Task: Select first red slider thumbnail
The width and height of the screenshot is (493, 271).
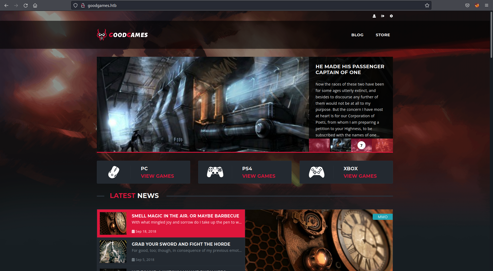Action: pyautogui.click(x=319, y=145)
